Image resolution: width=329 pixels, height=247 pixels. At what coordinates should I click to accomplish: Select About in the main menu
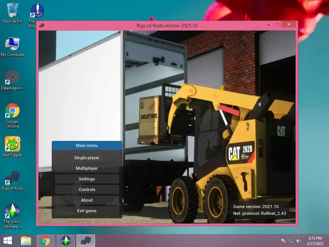[x=87, y=200]
